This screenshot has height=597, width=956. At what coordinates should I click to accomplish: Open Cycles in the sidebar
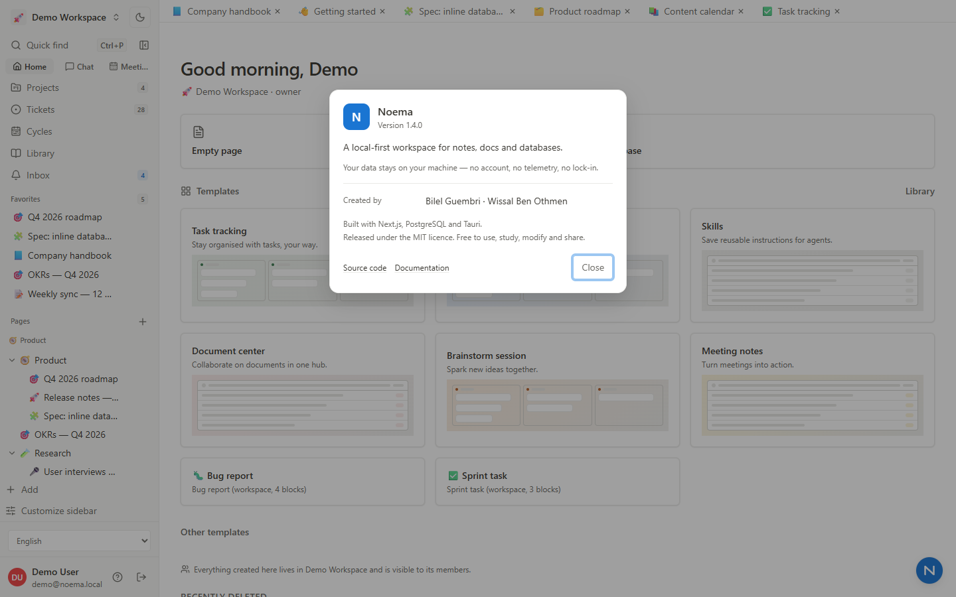click(80, 131)
